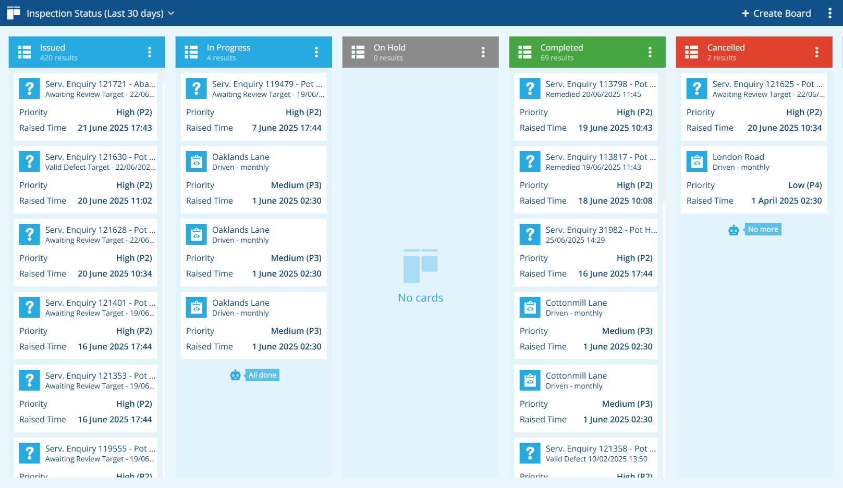Click the All done label
The width and height of the screenshot is (843, 488).
262,375
